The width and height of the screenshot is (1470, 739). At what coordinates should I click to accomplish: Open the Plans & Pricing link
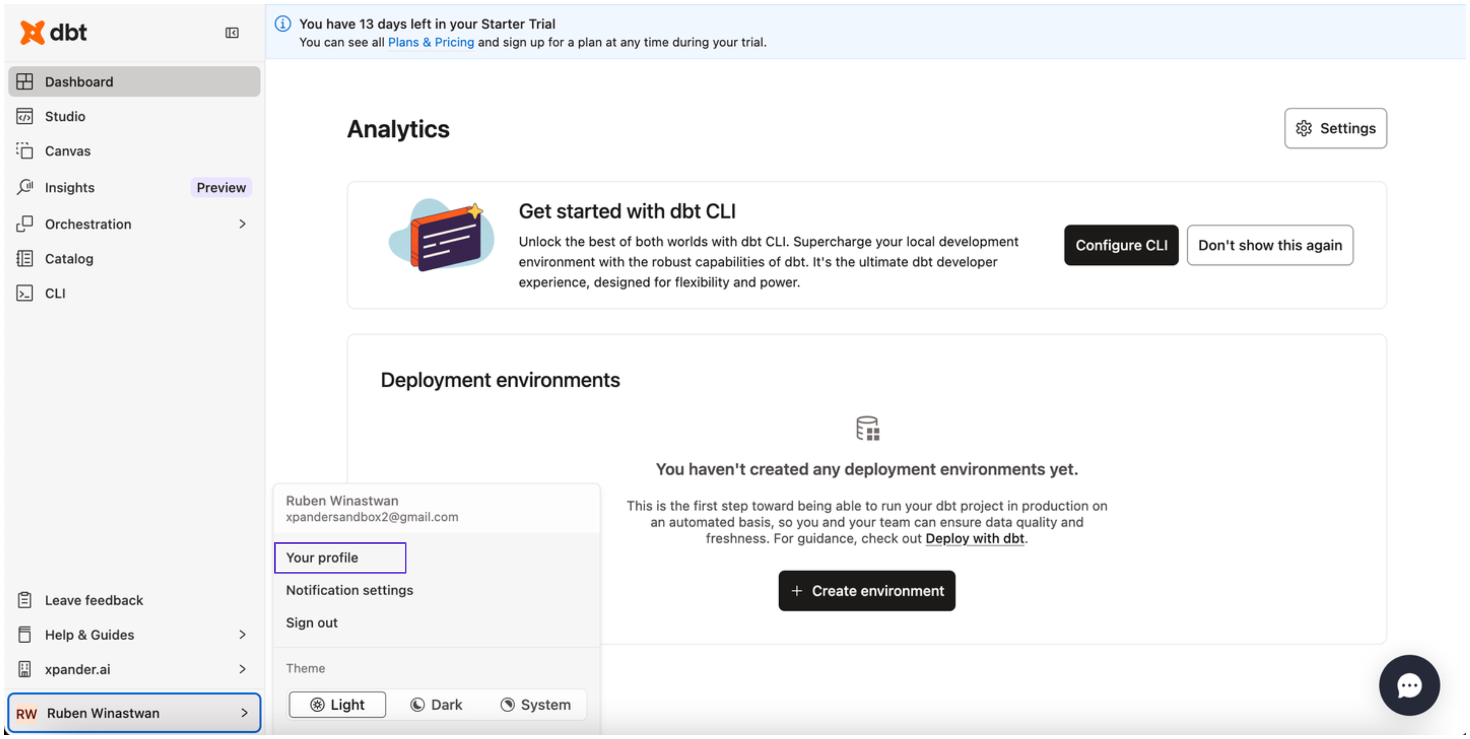click(431, 42)
